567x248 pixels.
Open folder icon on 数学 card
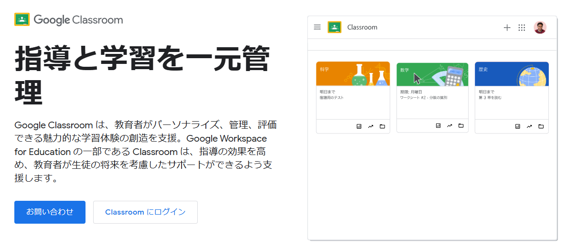(x=461, y=125)
